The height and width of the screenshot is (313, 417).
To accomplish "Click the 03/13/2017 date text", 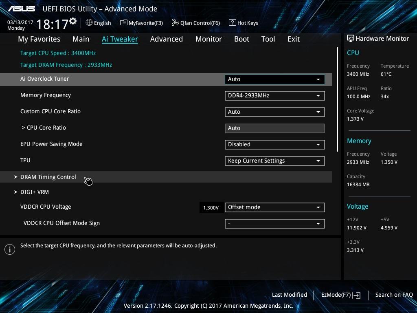I will click(x=20, y=22).
